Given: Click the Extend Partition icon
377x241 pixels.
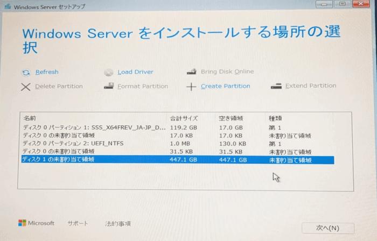Looking at the screenshot, I should (x=276, y=86).
